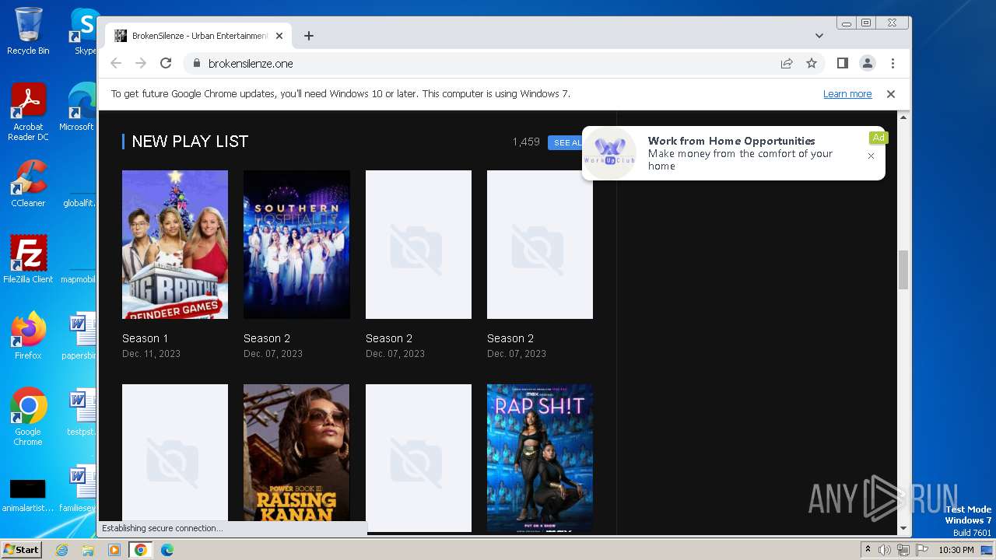Reload the page in Chrome

pyautogui.click(x=166, y=64)
